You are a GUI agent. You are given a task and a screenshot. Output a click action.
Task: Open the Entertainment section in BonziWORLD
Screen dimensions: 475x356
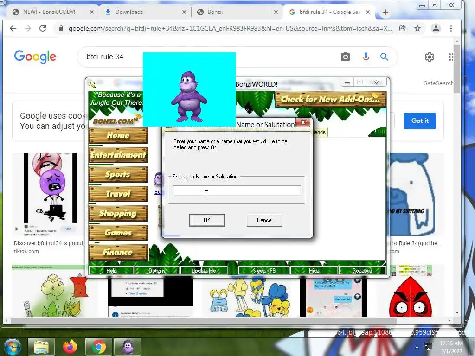tap(118, 155)
